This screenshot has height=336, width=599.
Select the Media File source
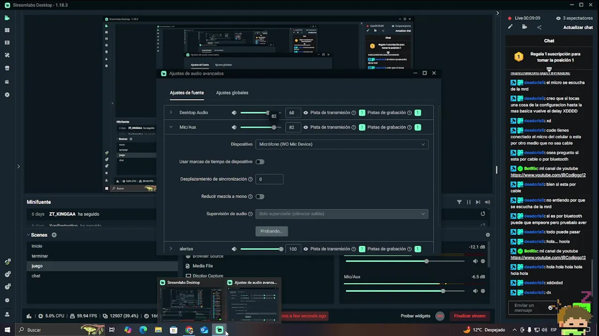[x=203, y=266]
